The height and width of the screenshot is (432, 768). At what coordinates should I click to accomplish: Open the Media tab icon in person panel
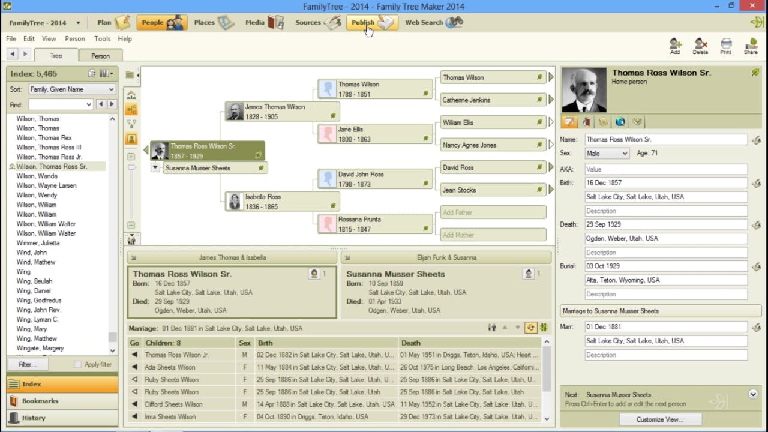tap(586, 121)
